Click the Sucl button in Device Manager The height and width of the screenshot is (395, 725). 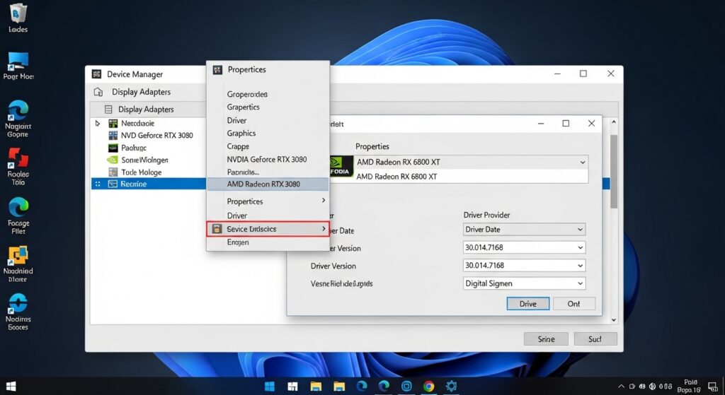pos(595,339)
